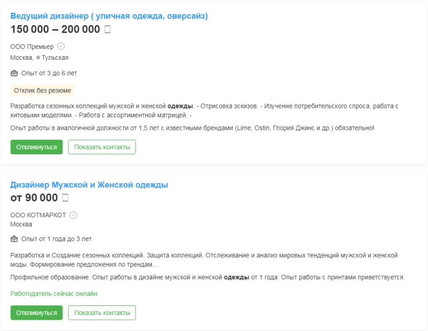Click briefcase icon near "Опыт от 3 до 6 лет"
Screen dimensions: 428x331
[x=14, y=73]
